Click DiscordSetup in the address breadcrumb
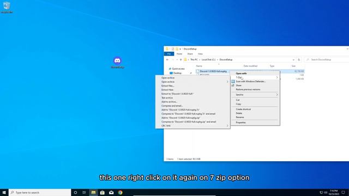Screen dimensions: 349x196 pyautogui.click(x=226, y=59)
